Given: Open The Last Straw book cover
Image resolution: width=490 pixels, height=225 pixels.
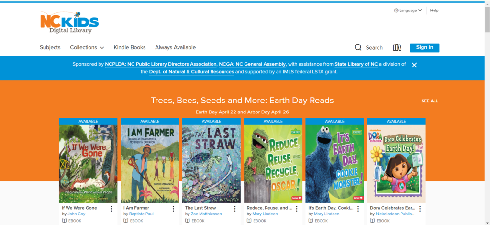Looking at the screenshot, I should click(211, 164).
